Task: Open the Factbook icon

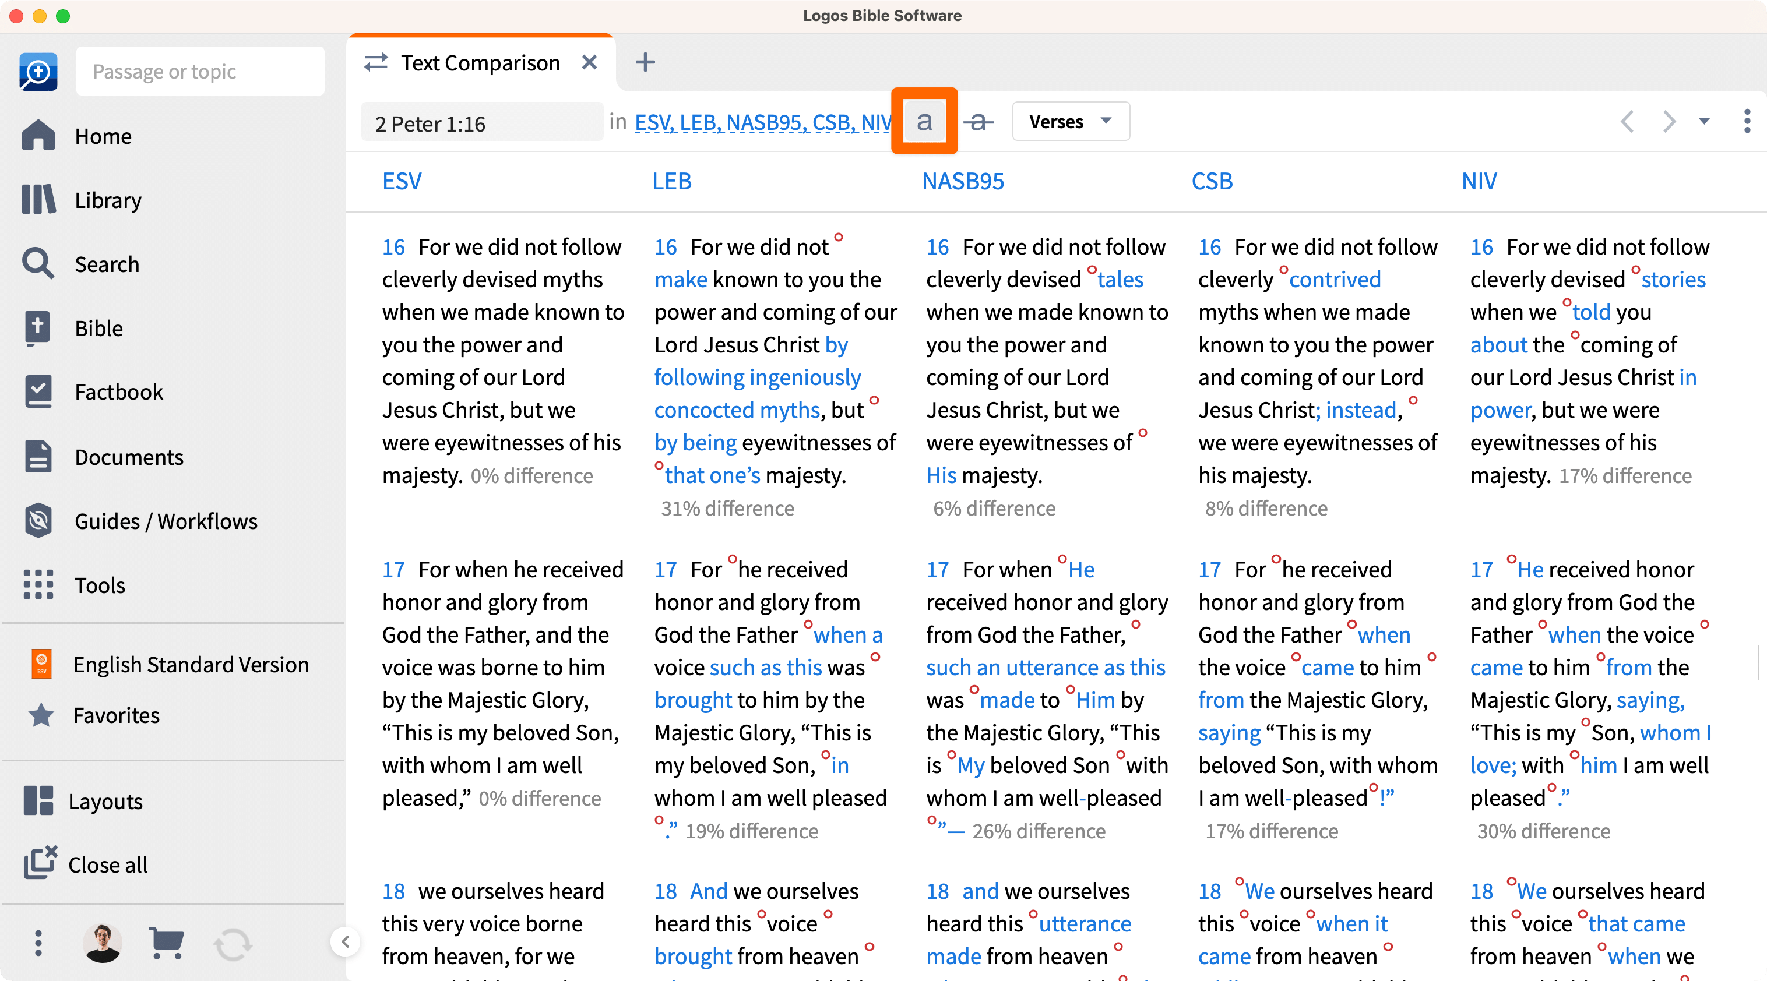Action: pos(38,391)
